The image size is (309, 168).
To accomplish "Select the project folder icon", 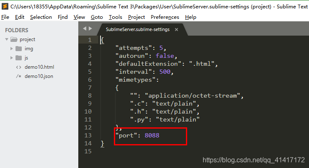I will pos(14,39).
